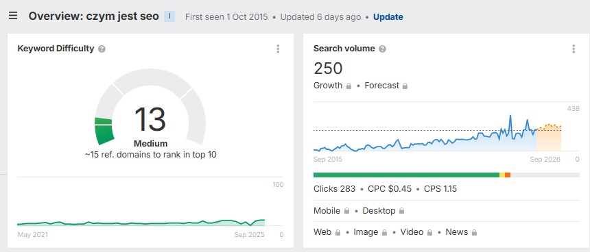This screenshot has height=252, width=590.
Task: Click the lock icon beside Growth
Action: [x=349, y=86]
